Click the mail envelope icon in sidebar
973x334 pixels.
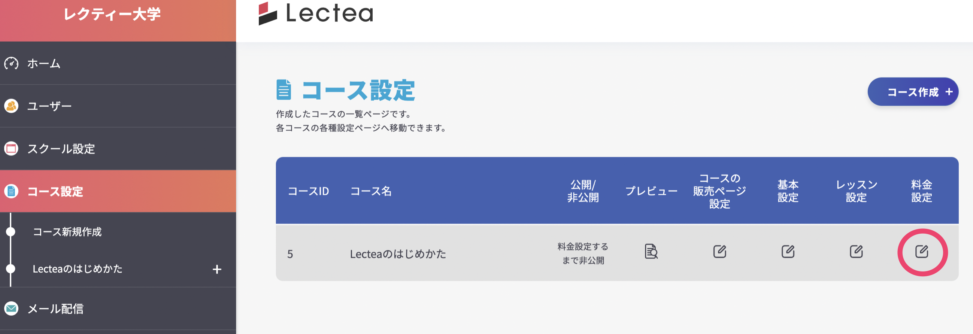pos(10,309)
